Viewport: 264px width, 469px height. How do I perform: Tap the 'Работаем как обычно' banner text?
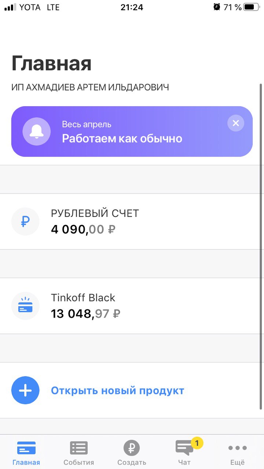click(x=122, y=139)
